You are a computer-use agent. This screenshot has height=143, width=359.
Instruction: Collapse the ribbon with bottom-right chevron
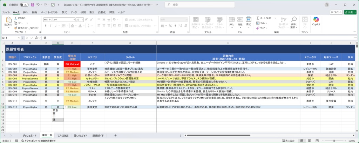(355, 32)
